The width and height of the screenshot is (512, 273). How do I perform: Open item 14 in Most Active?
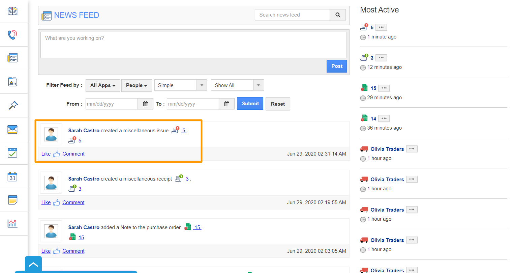[x=373, y=118]
